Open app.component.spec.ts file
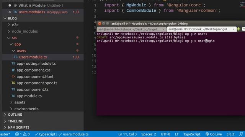The image size is (245, 137). [x=37, y=83]
